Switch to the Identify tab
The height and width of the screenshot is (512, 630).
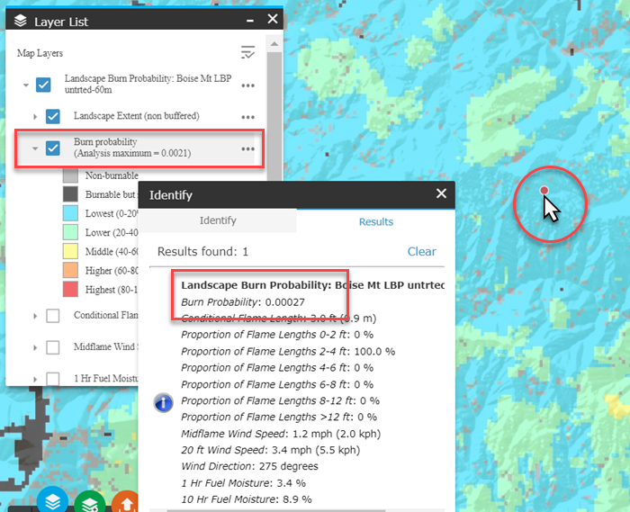(x=218, y=220)
